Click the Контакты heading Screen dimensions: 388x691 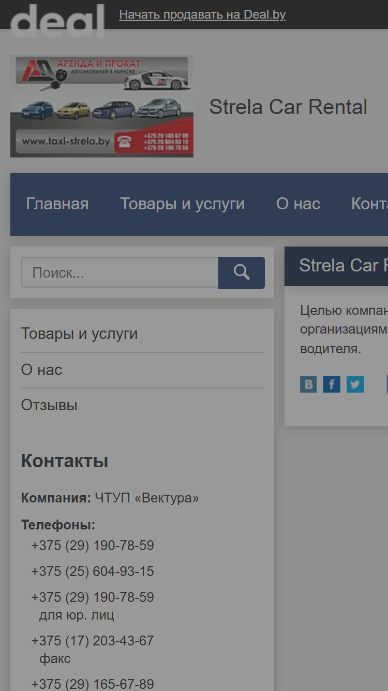tap(65, 461)
